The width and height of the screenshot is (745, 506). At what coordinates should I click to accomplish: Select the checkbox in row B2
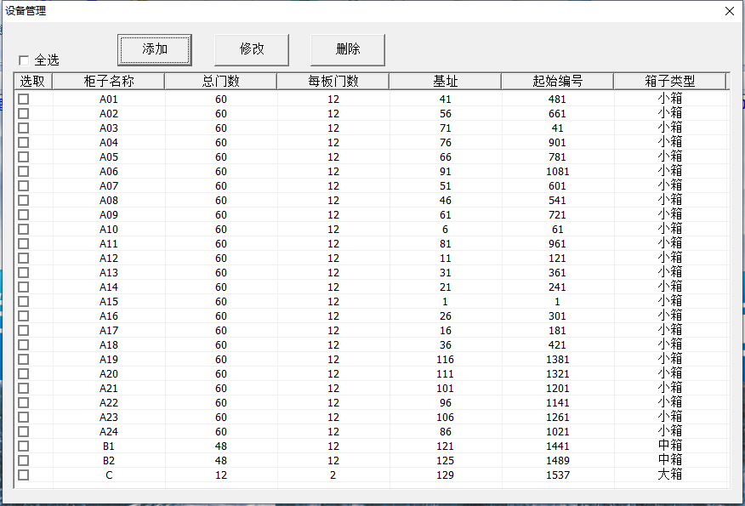click(23, 461)
